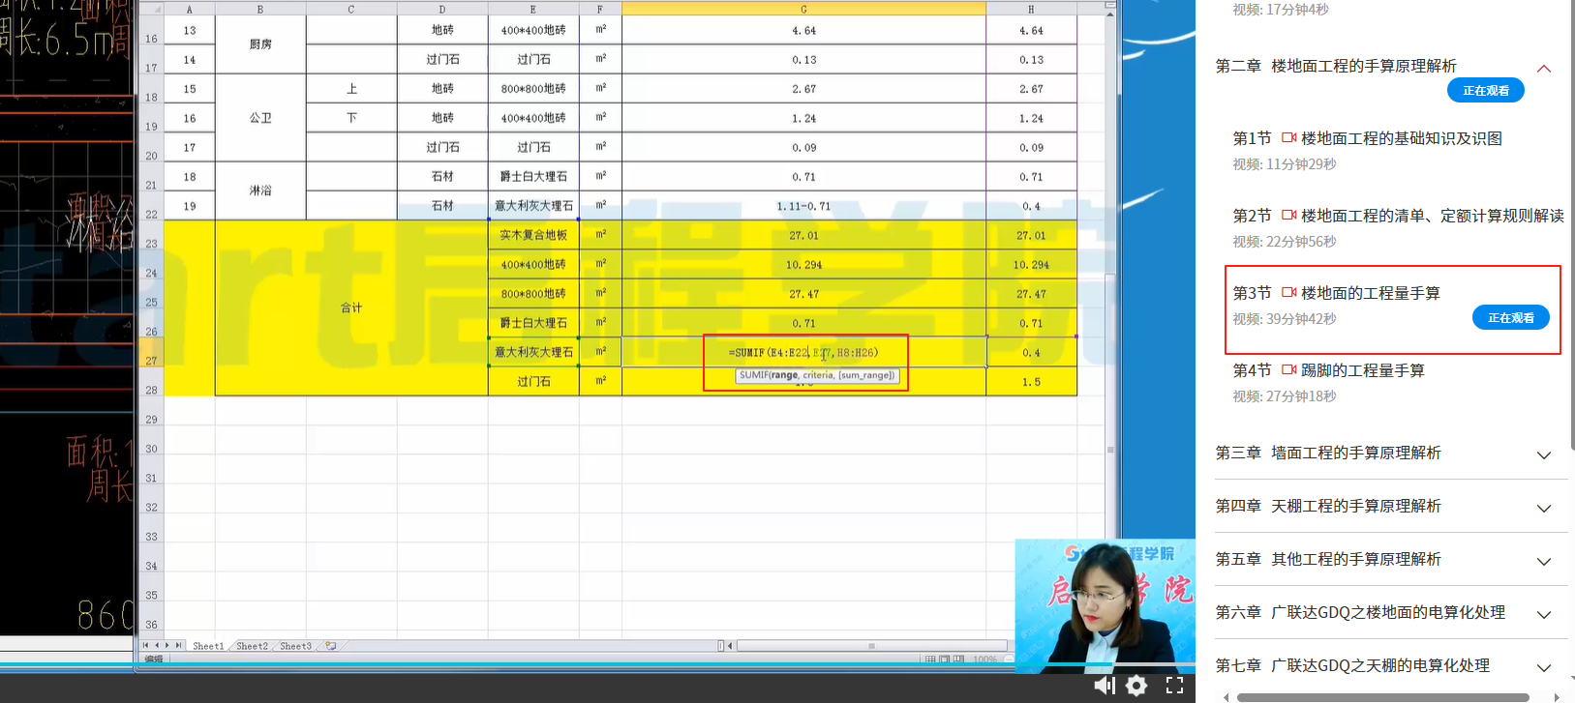Click the 下 cell in column C
The image size is (1575, 703).
[x=351, y=118]
